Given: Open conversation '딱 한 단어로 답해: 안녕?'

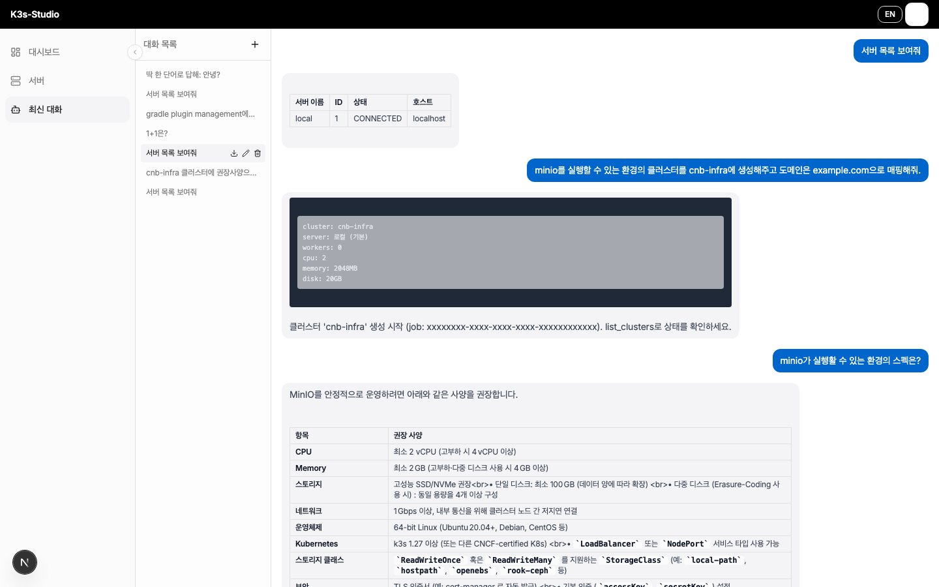Looking at the screenshot, I should (x=203, y=75).
